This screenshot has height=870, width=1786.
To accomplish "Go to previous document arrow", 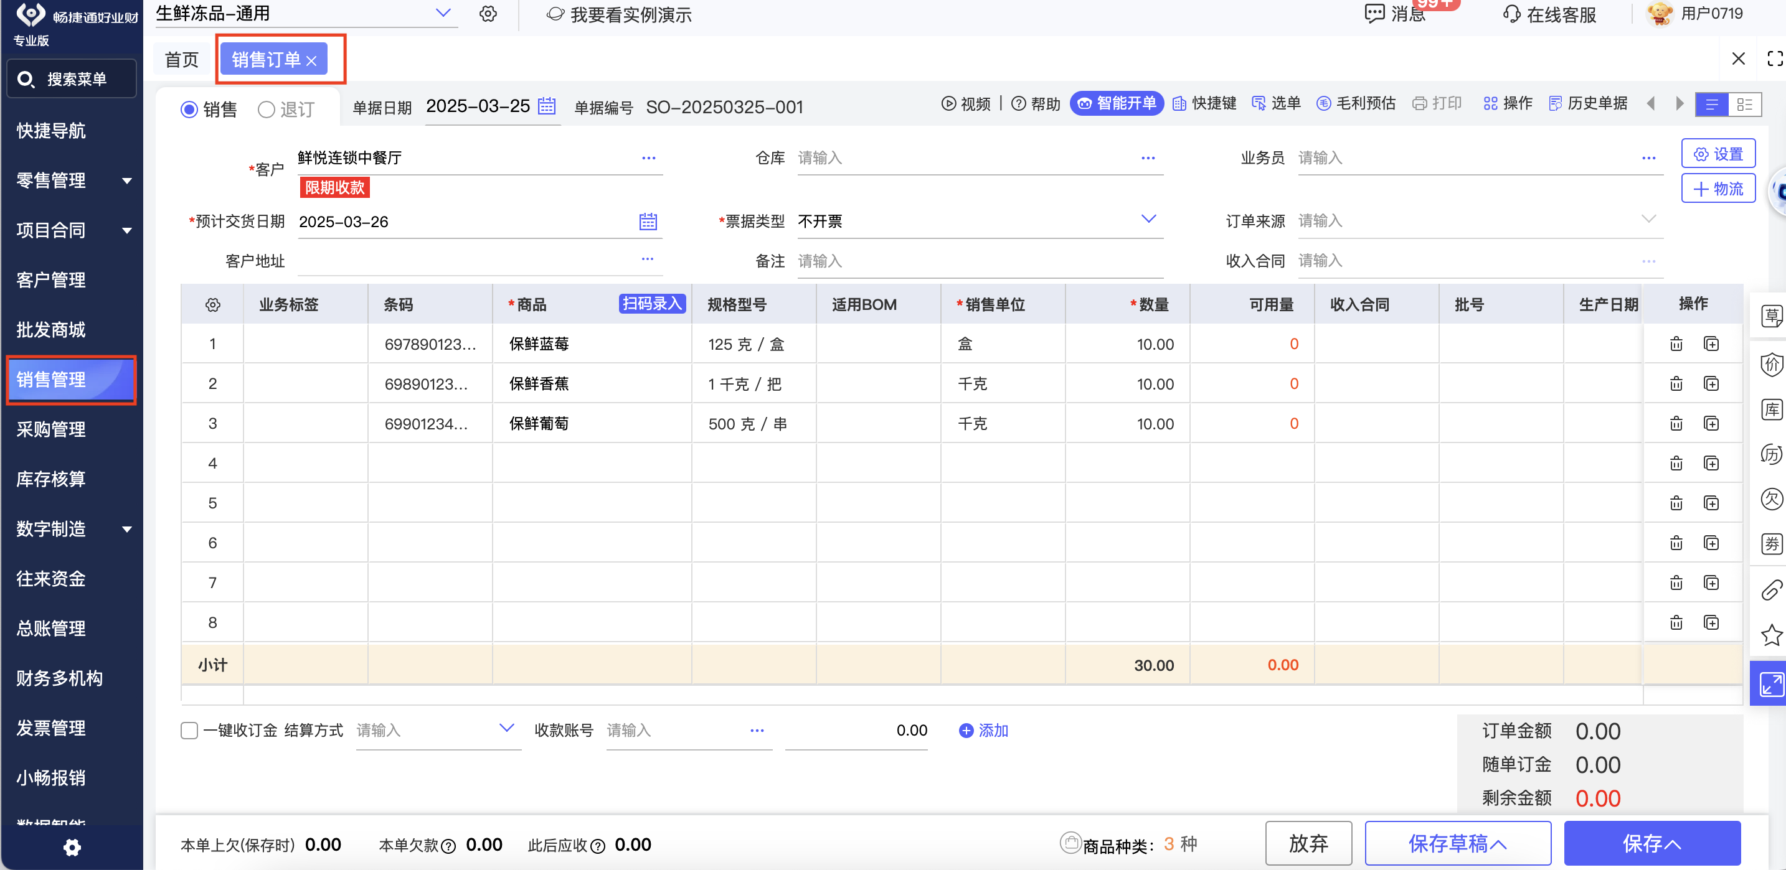I will [x=1651, y=104].
